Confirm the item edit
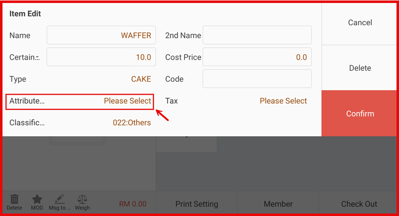Viewport: 399px width, 216px height. click(x=360, y=113)
